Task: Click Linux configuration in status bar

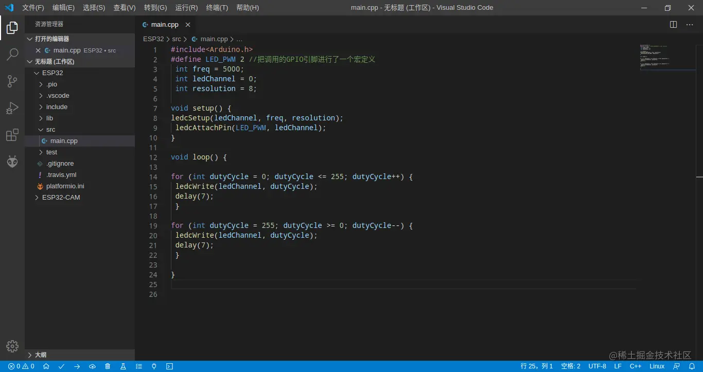Action: 657,366
